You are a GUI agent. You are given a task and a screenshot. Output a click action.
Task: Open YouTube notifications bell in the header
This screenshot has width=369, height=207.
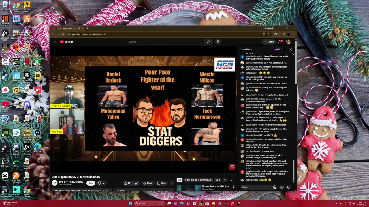280,42
